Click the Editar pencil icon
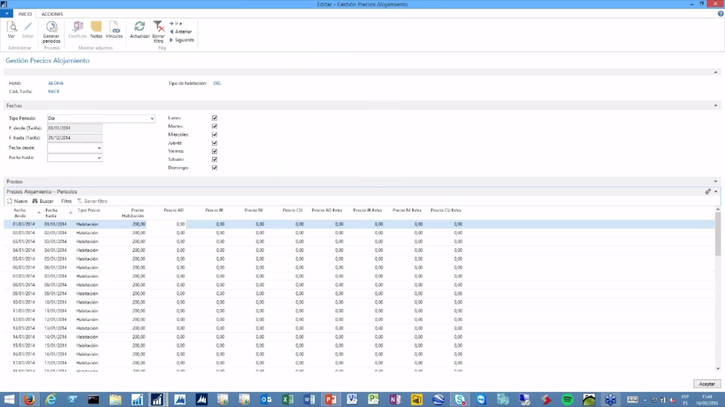Viewport: 725px width, 407px height. click(28, 30)
